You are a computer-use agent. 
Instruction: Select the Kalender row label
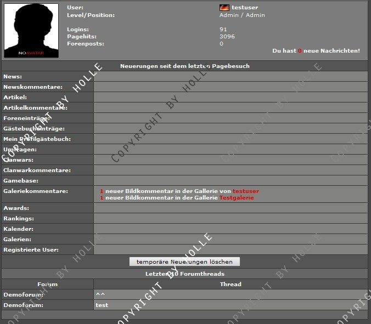pos(18,229)
